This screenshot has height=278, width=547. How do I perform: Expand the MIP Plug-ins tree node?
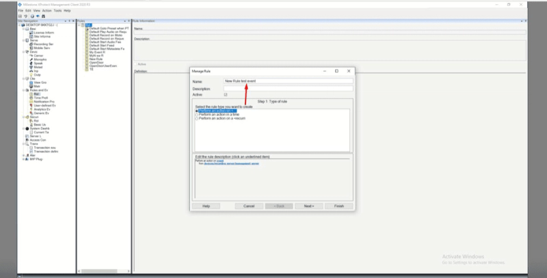pos(24,159)
